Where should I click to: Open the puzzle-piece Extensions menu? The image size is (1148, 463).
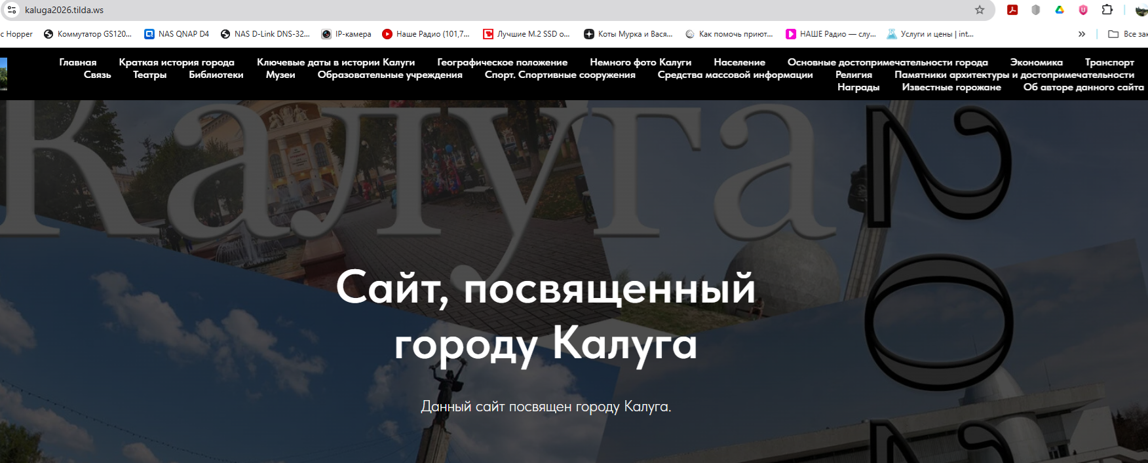(1107, 10)
